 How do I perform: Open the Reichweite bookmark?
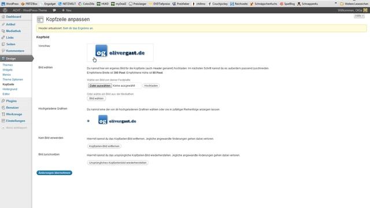[x=239, y=4]
